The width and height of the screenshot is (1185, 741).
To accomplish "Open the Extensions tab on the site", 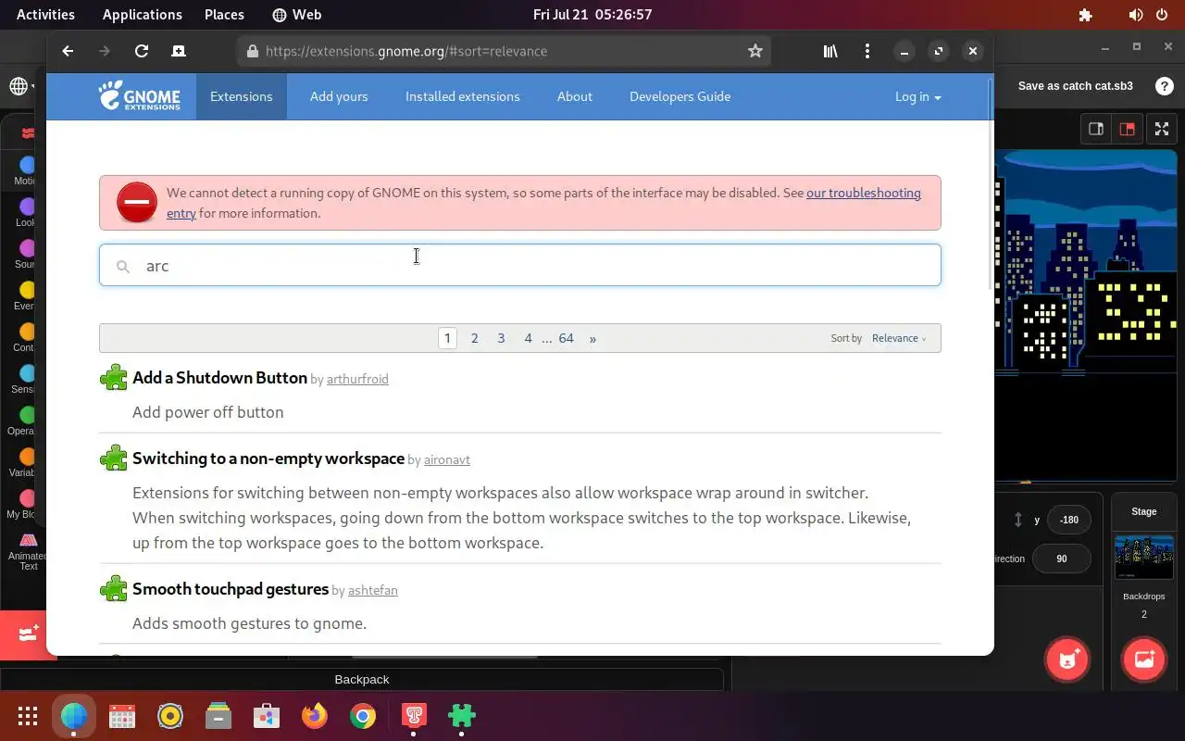I will click(241, 96).
